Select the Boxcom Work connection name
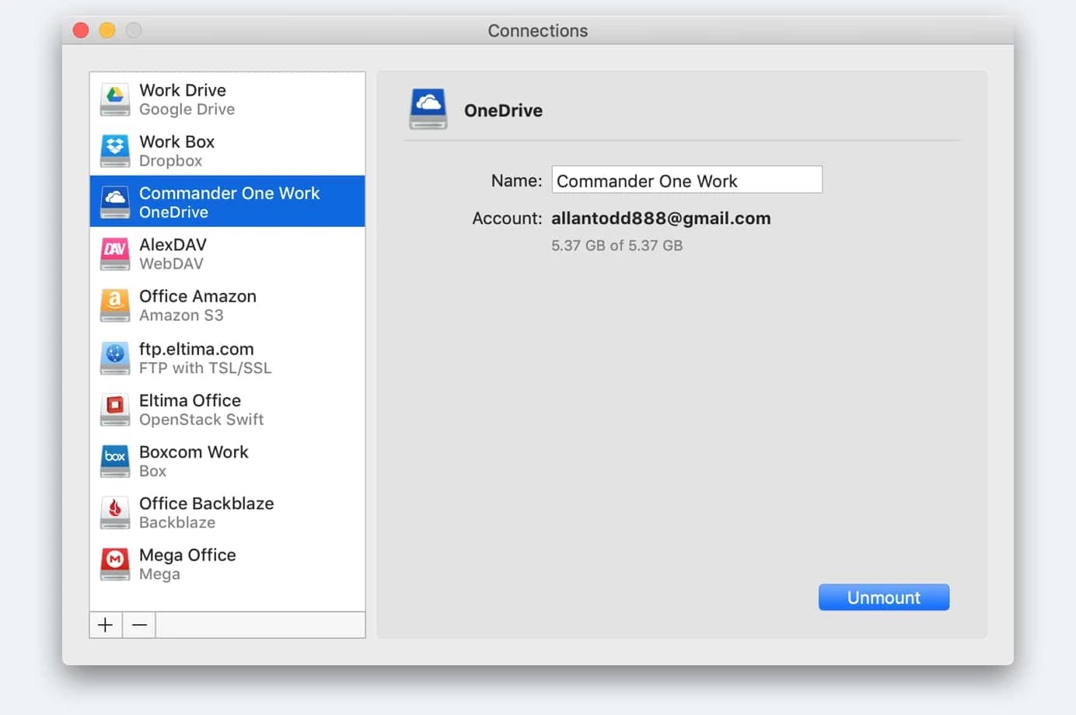The height and width of the screenshot is (715, 1076). [x=194, y=452]
